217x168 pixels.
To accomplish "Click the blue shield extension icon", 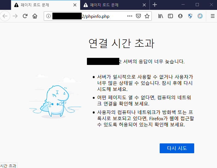I will tap(190, 16).
